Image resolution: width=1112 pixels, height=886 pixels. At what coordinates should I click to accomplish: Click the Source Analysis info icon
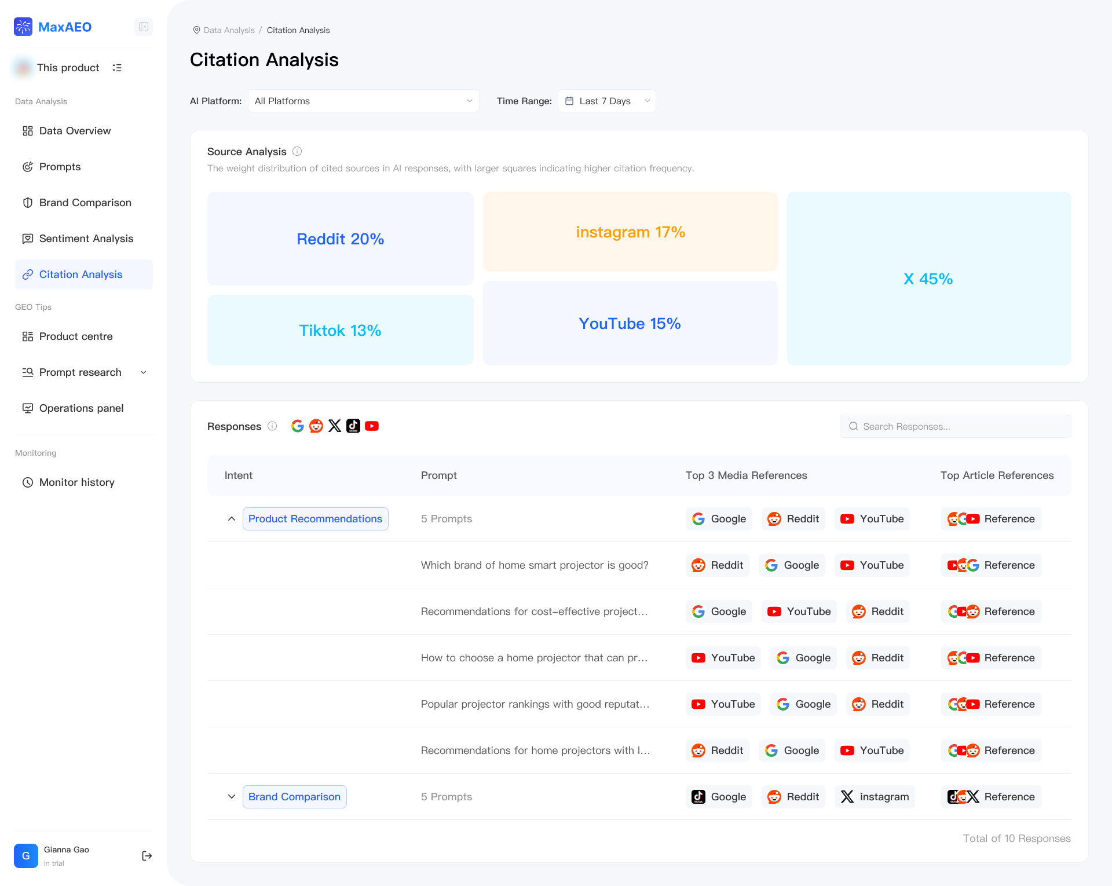(298, 151)
